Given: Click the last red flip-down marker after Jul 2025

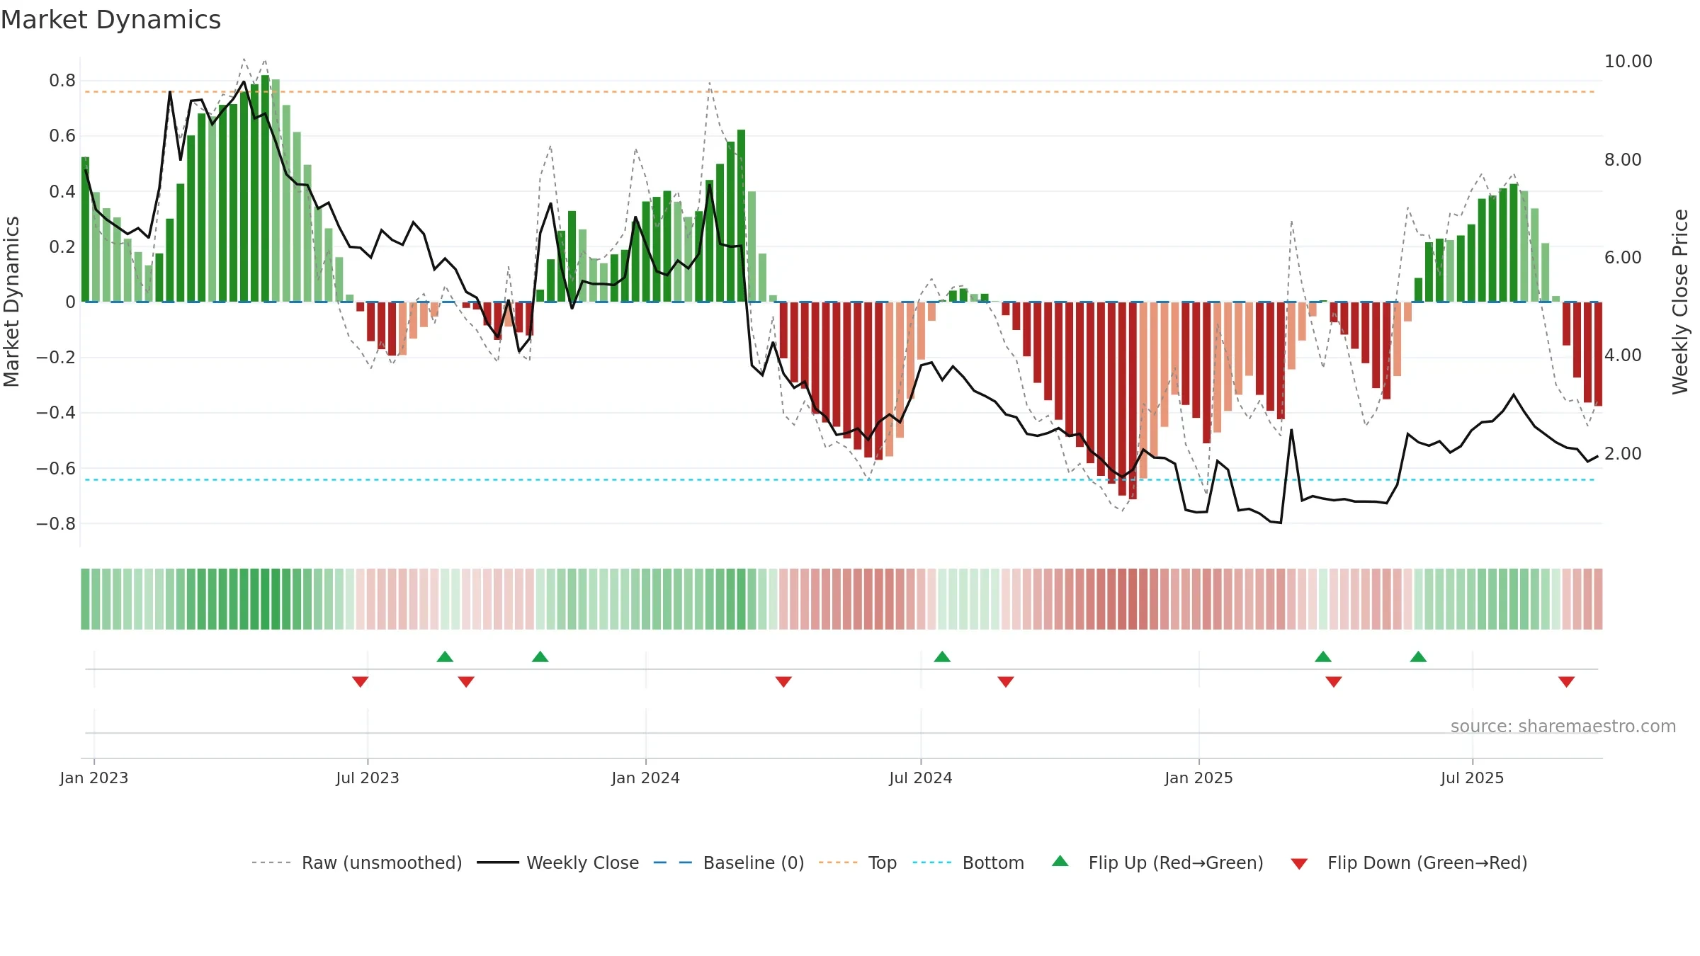Looking at the screenshot, I should (1566, 682).
